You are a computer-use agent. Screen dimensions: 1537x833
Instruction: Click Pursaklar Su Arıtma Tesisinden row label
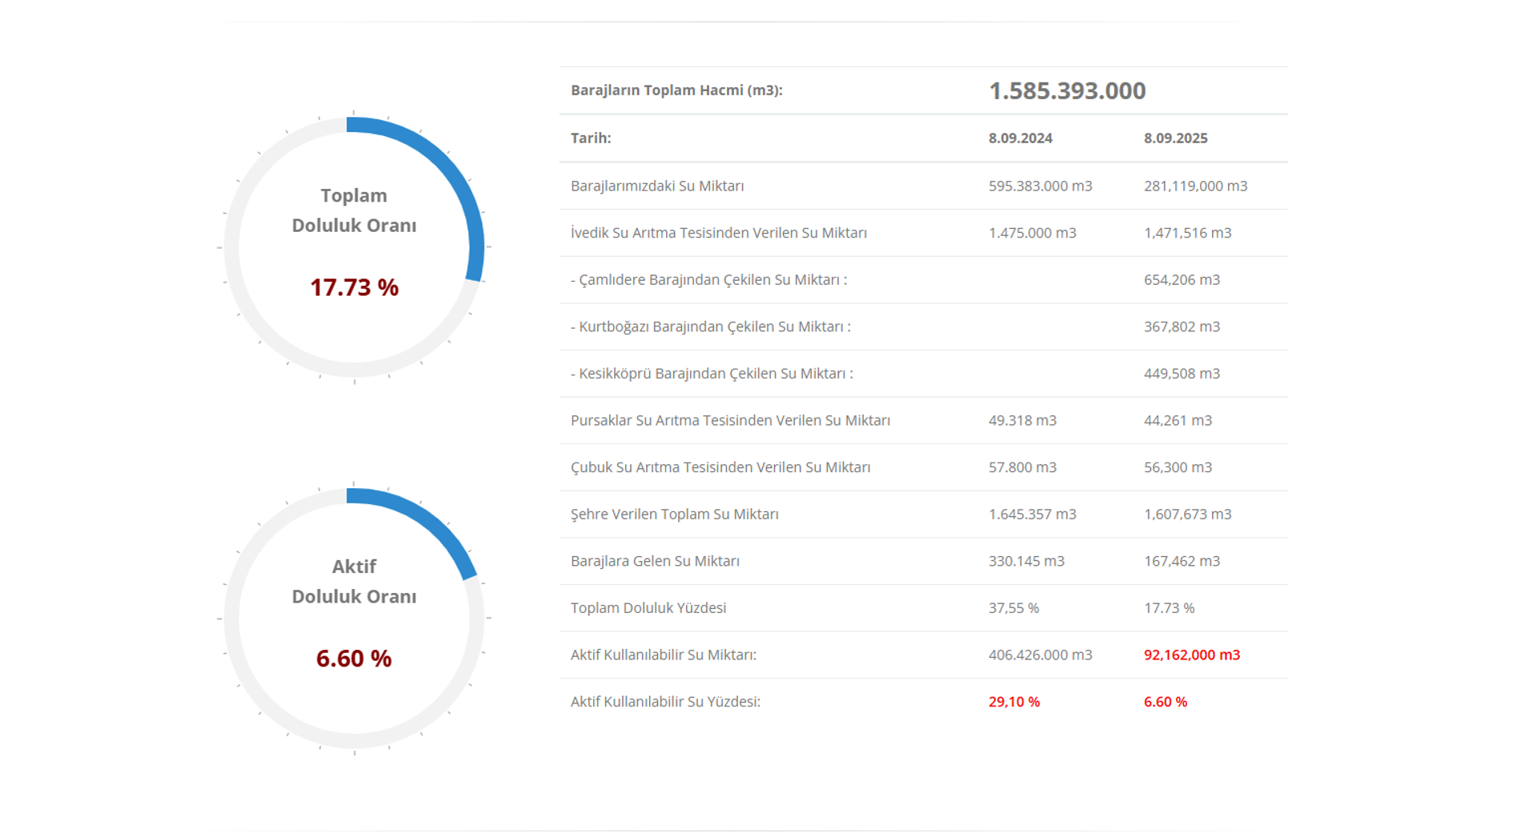click(730, 421)
